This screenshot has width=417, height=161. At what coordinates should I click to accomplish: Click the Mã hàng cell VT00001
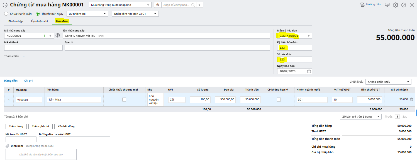pyautogui.click(x=29, y=100)
